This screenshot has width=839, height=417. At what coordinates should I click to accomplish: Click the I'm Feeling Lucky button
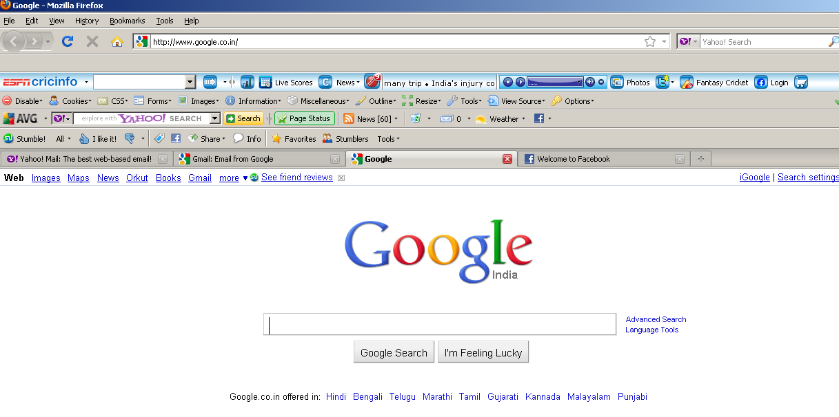[483, 352]
